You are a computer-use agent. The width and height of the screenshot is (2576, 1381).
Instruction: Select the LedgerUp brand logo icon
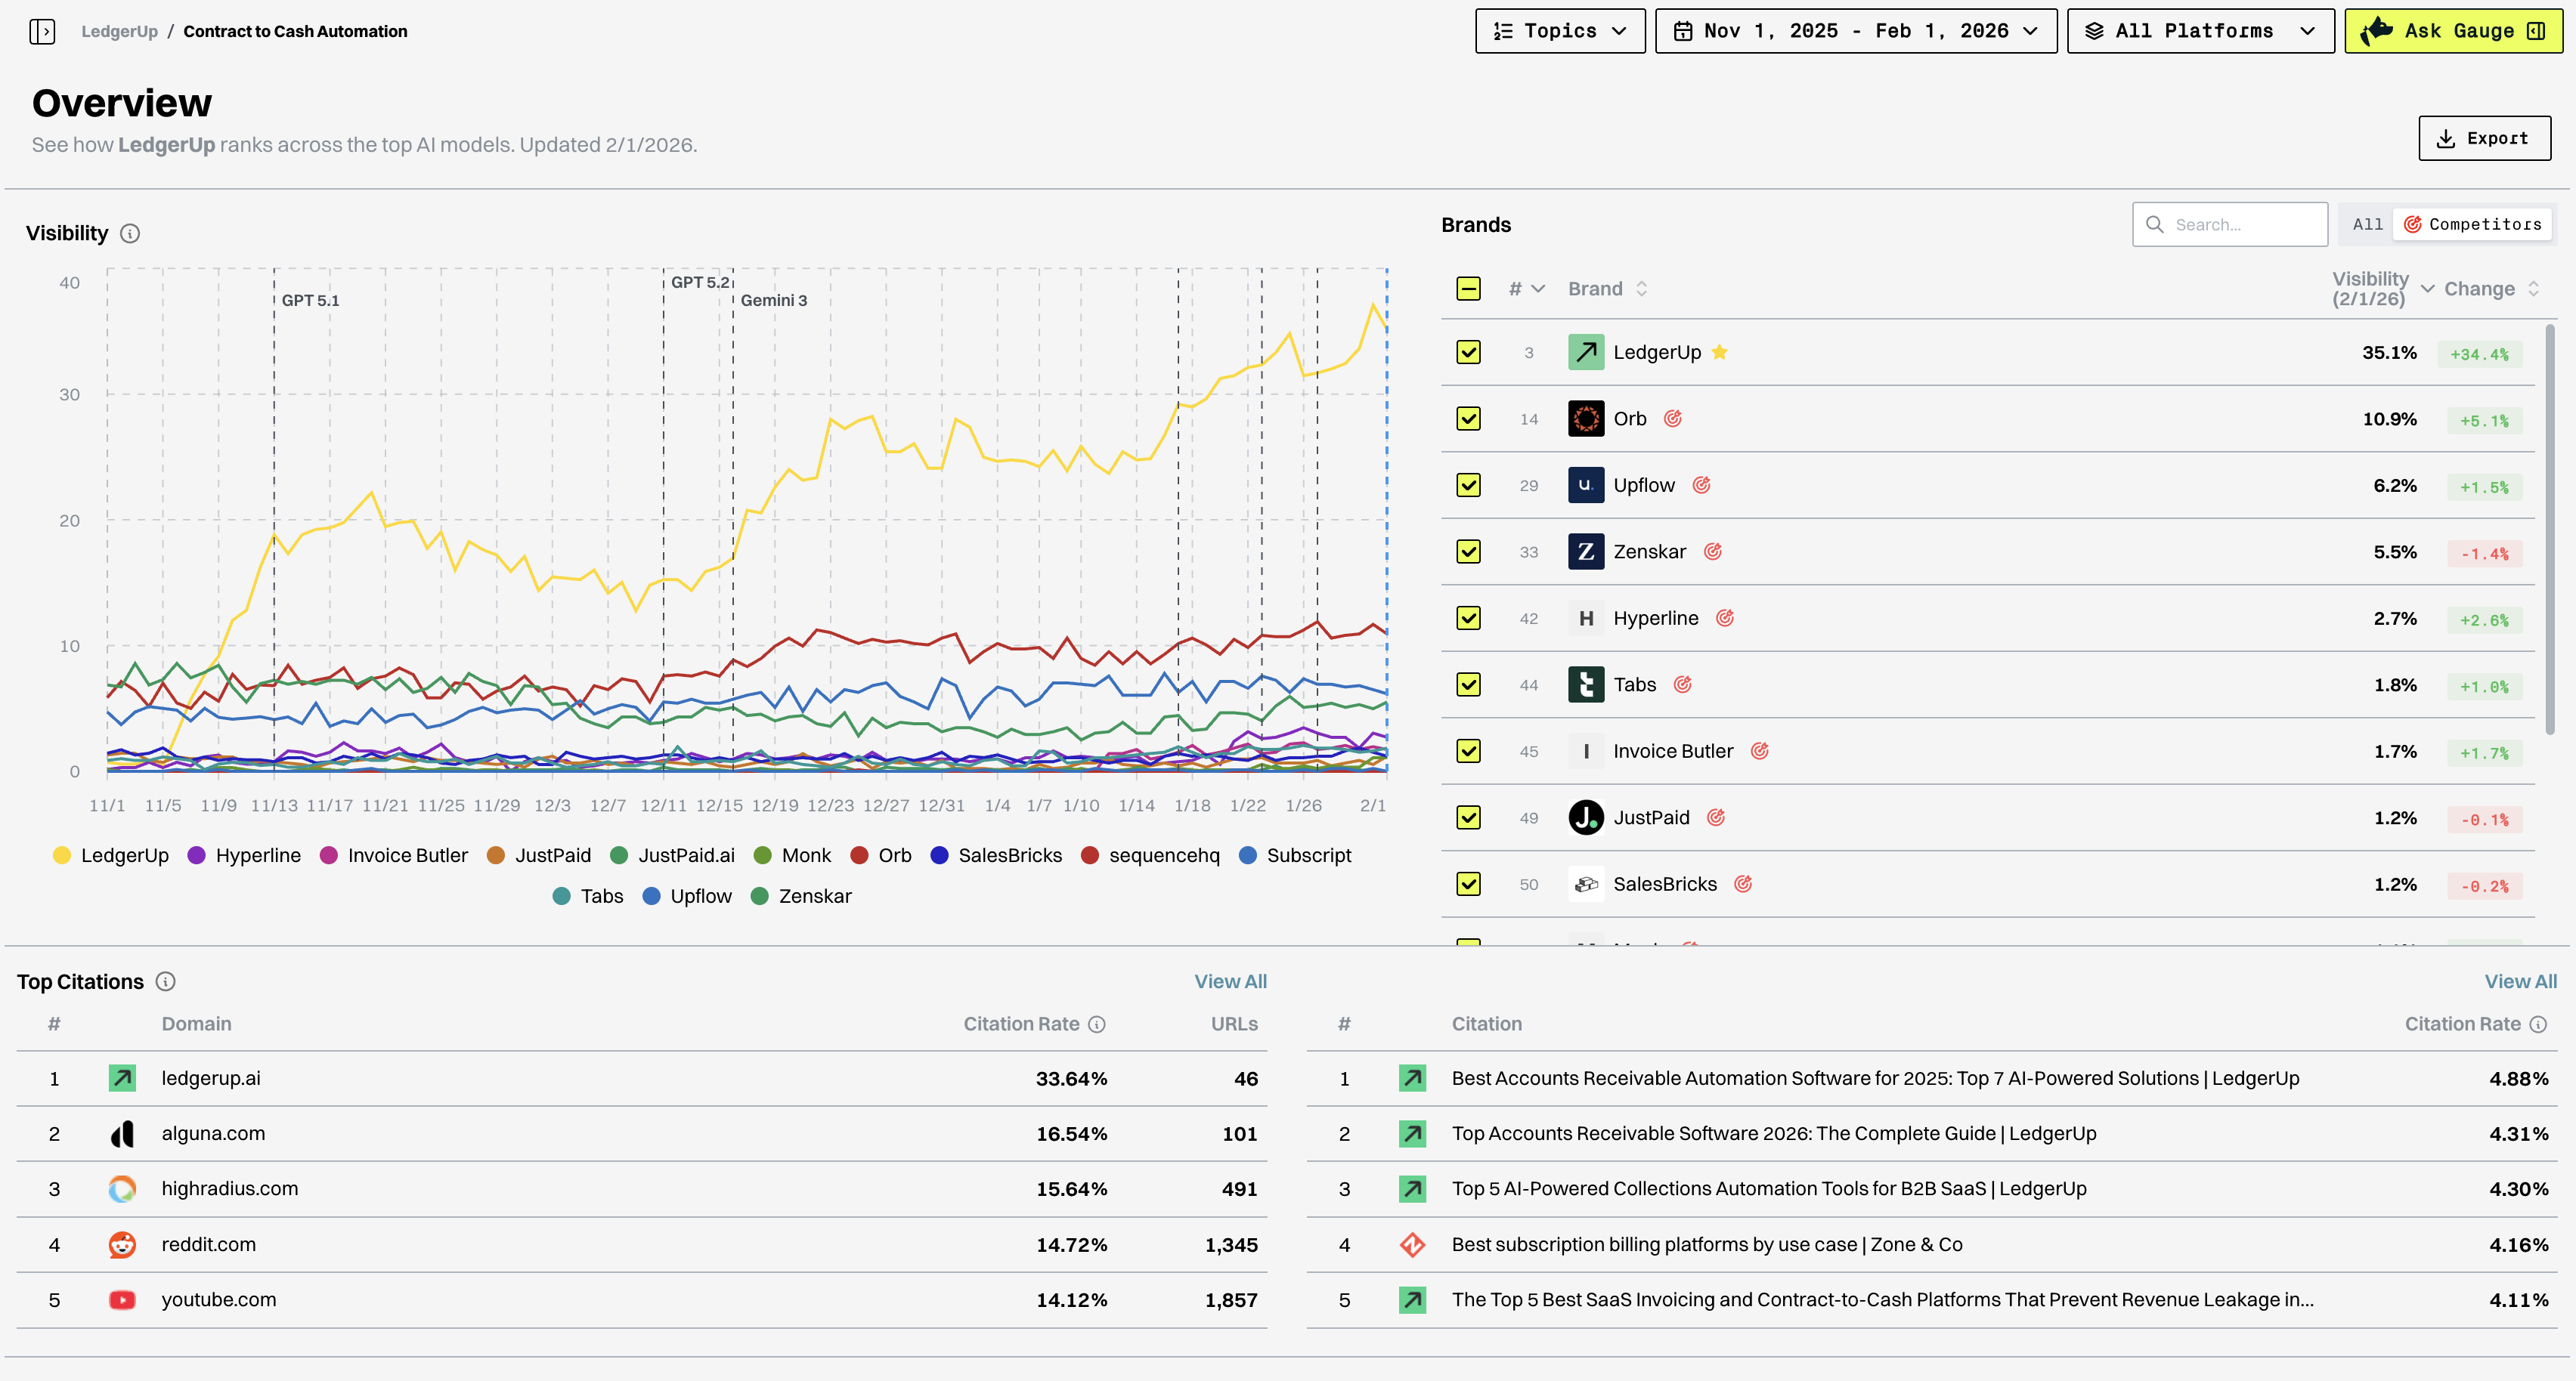click(x=1585, y=352)
